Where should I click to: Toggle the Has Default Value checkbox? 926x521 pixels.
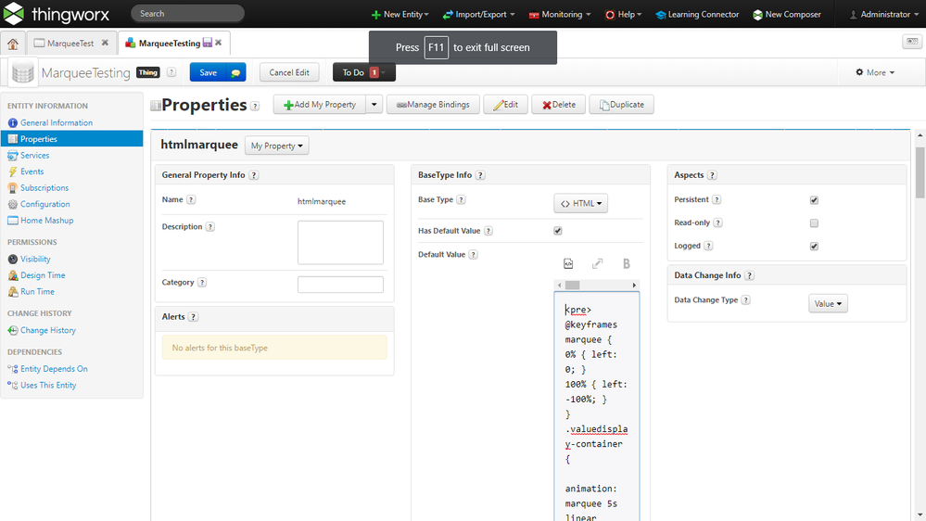point(558,231)
